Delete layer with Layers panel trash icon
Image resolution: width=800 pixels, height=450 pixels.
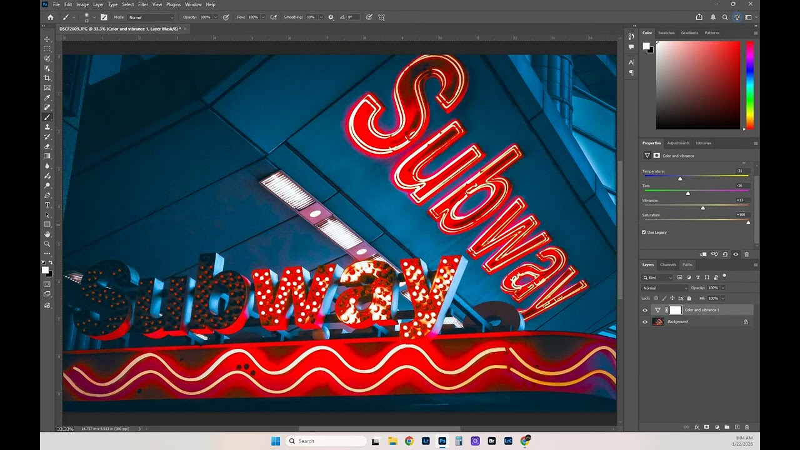[x=746, y=427]
